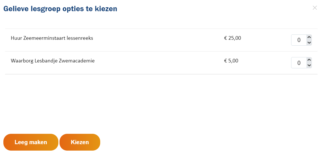Image resolution: width=322 pixels, height=159 pixels.
Task: Click the zero value in the € 5,00 row
Action: point(299,63)
